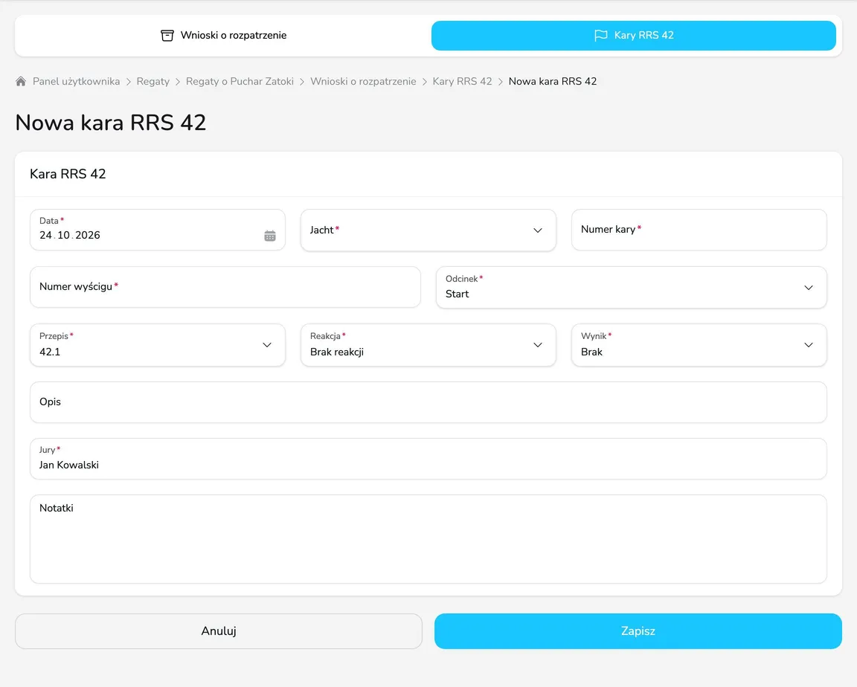Open Wnioski o rozpatrzenie breadcrumb link

click(363, 81)
